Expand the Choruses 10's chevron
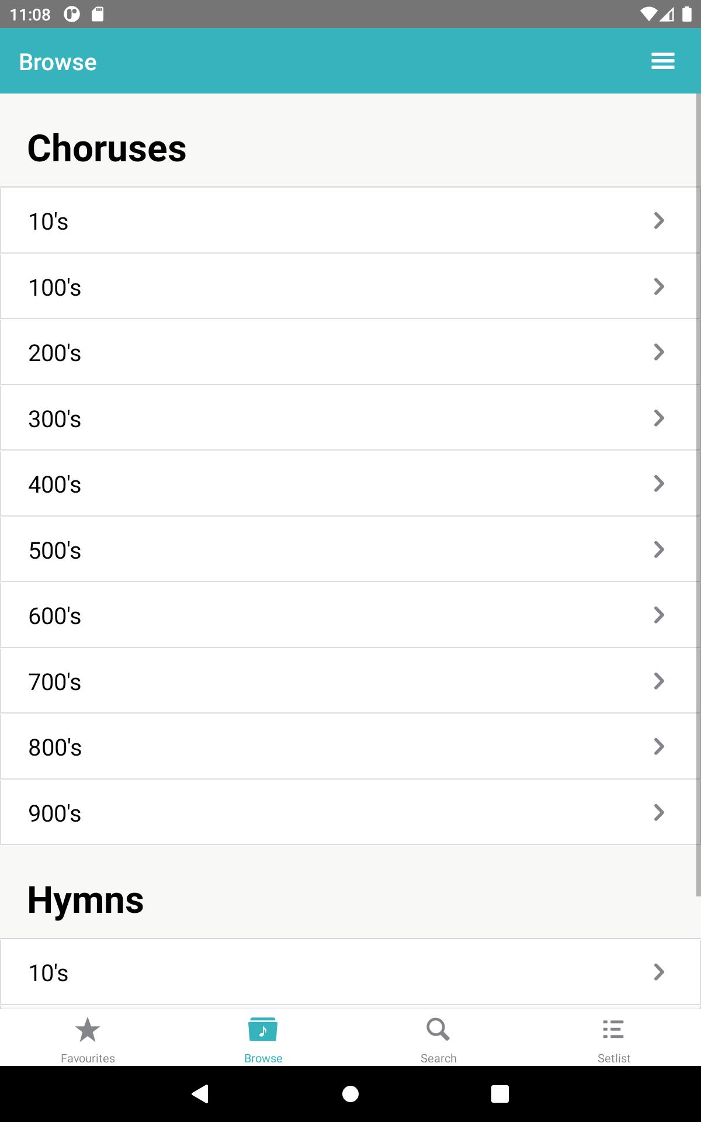Image resolution: width=701 pixels, height=1122 pixels. [x=659, y=220]
